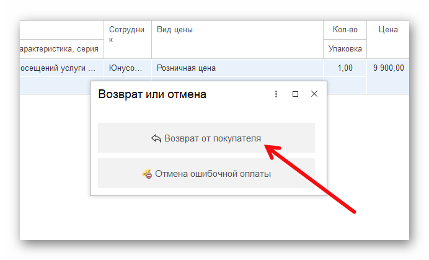Select the 'Вид цены' column header

[x=237, y=40]
